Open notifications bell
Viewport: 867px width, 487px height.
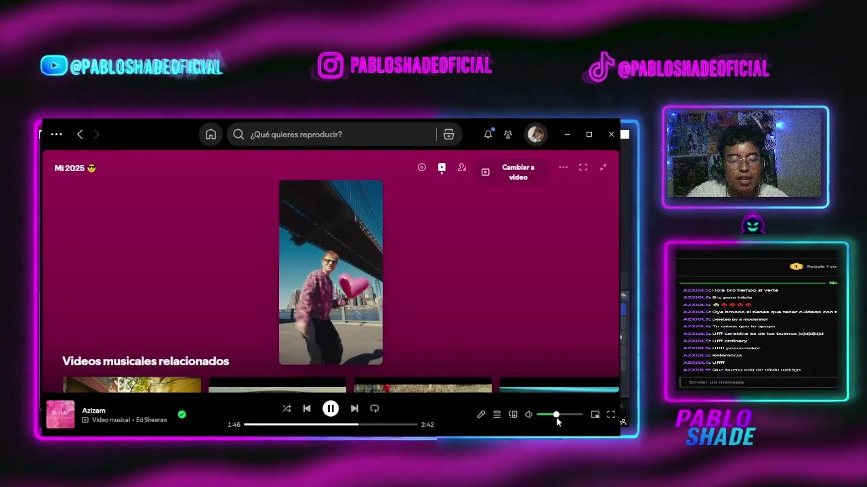point(488,135)
